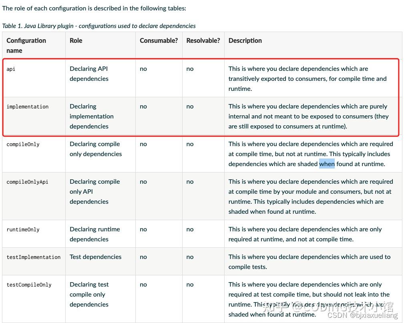Click the "Declaring API dependencies" role cell

click(89, 74)
